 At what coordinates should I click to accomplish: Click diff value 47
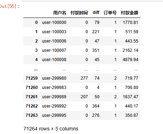click(x=97, y=41)
